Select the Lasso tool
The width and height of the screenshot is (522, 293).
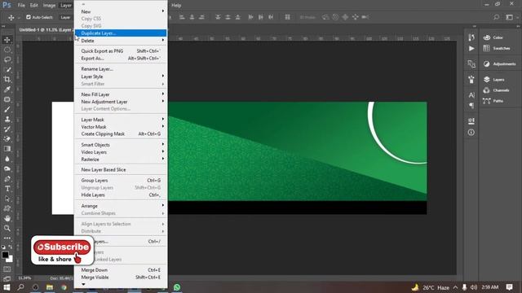coord(7,59)
